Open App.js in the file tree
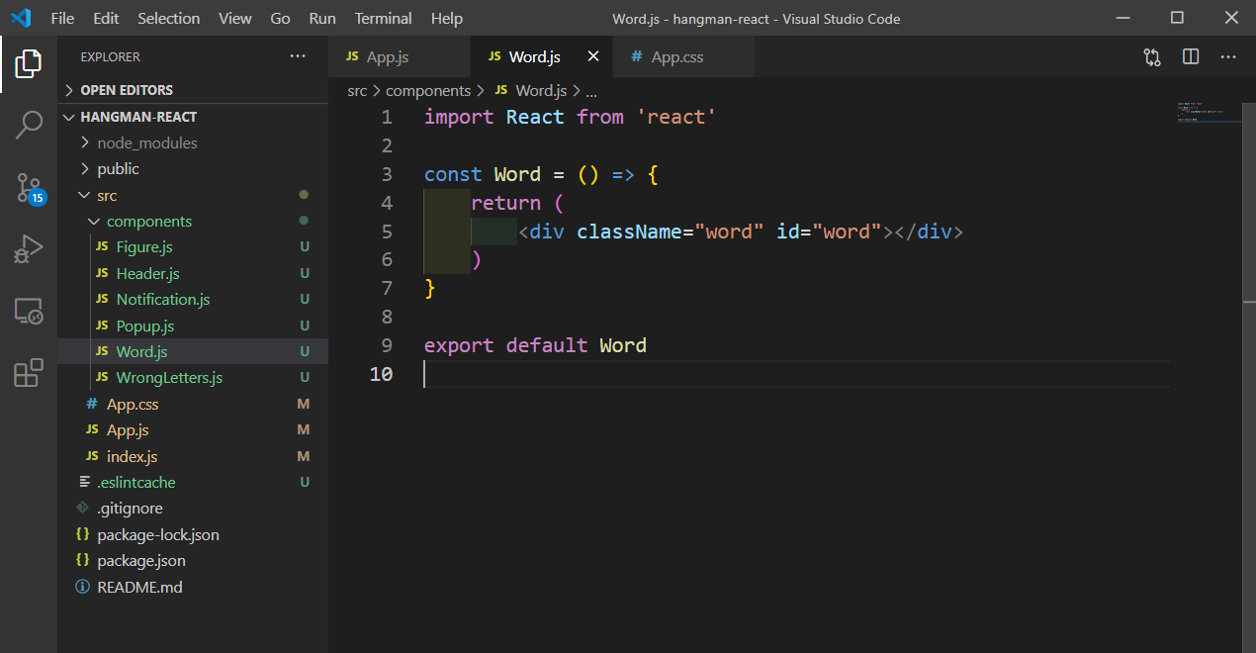Viewport: 1256px width, 653px height. [x=193, y=430]
